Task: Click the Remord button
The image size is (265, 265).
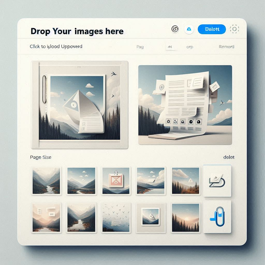Action: point(226,47)
